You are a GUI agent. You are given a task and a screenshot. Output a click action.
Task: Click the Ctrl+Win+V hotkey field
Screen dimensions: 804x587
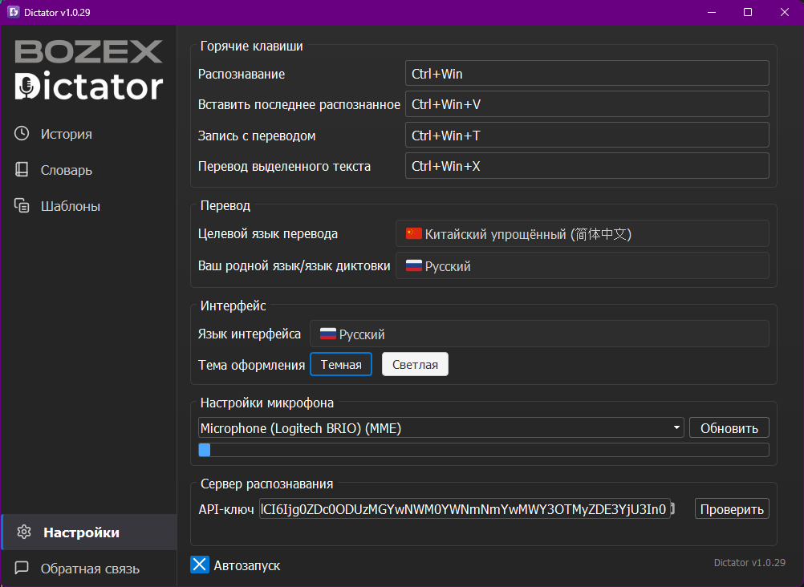point(587,104)
